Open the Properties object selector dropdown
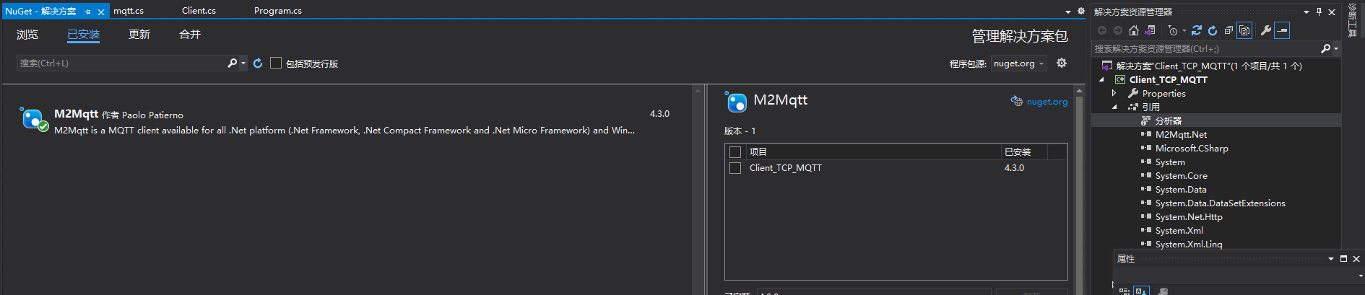 [x=1361, y=276]
